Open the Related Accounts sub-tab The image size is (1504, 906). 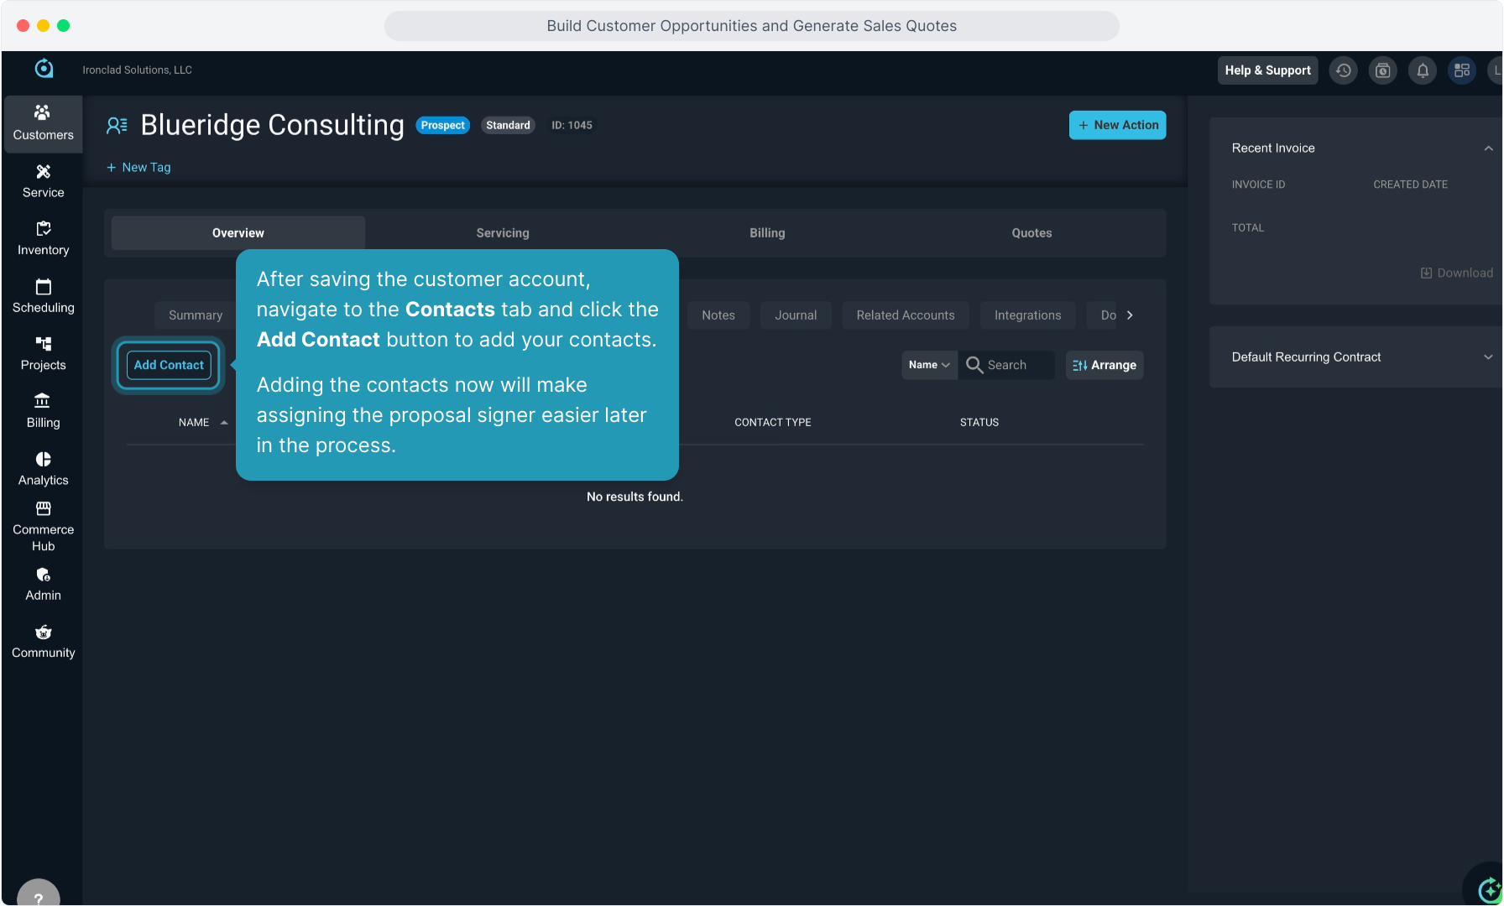click(x=905, y=315)
